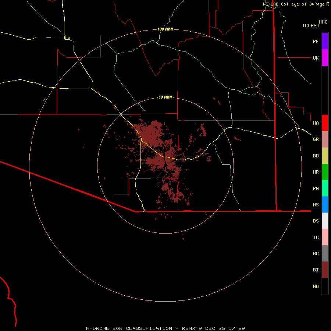Click the magenta UK legend color swatch
The width and height of the screenshot is (331, 331).
325,58
